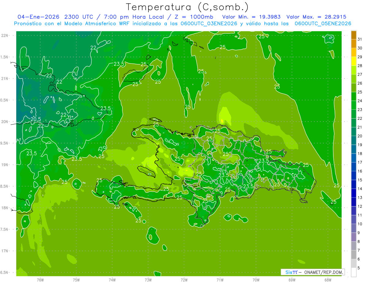The image size is (368, 284).
Task: Click the yellow colorbar swatch between 28 and 29
Action: click(354, 61)
